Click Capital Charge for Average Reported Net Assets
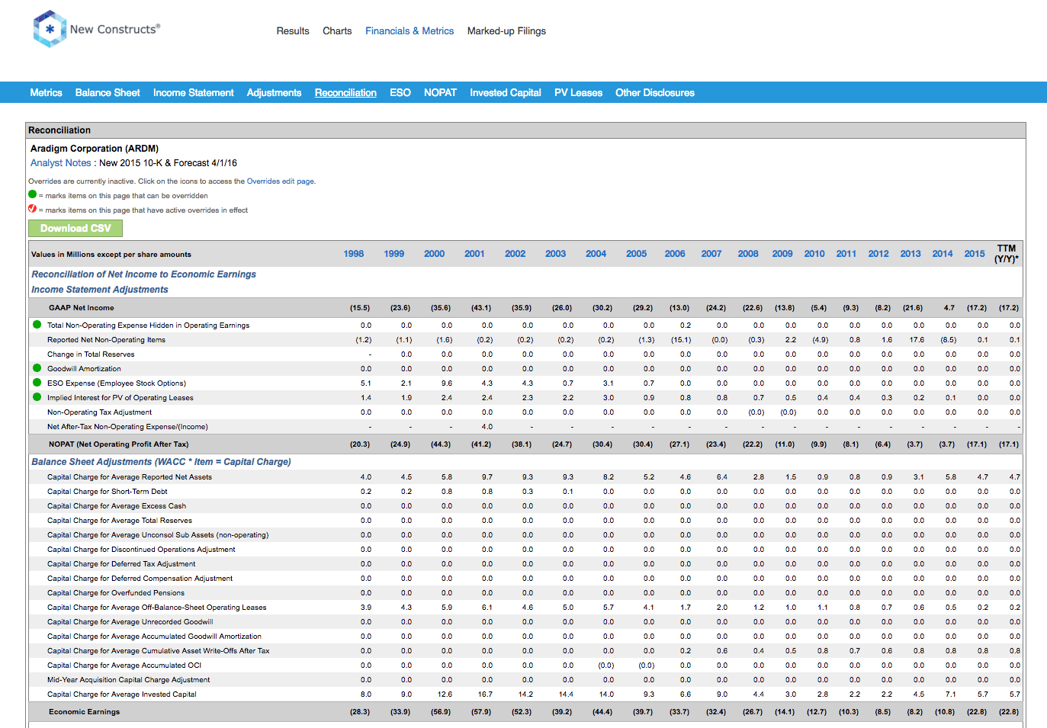 tap(130, 477)
